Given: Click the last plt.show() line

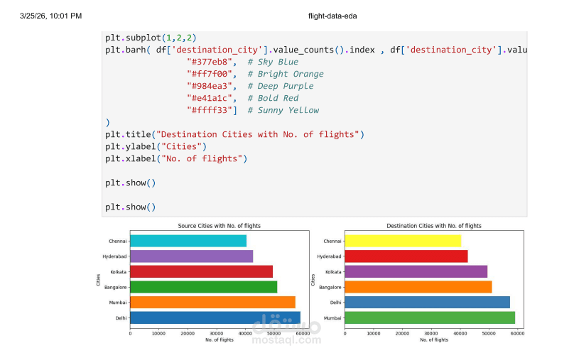Looking at the screenshot, I should [130, 207].
